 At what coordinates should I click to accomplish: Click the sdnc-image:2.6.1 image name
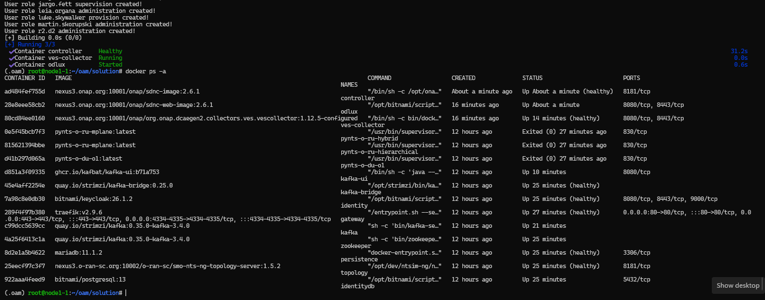point(127,91)
